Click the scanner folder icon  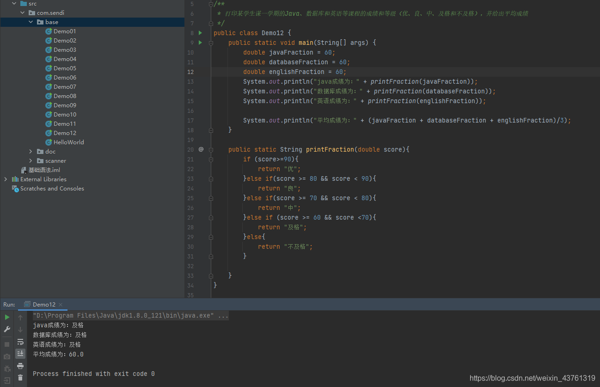[40, 161]
